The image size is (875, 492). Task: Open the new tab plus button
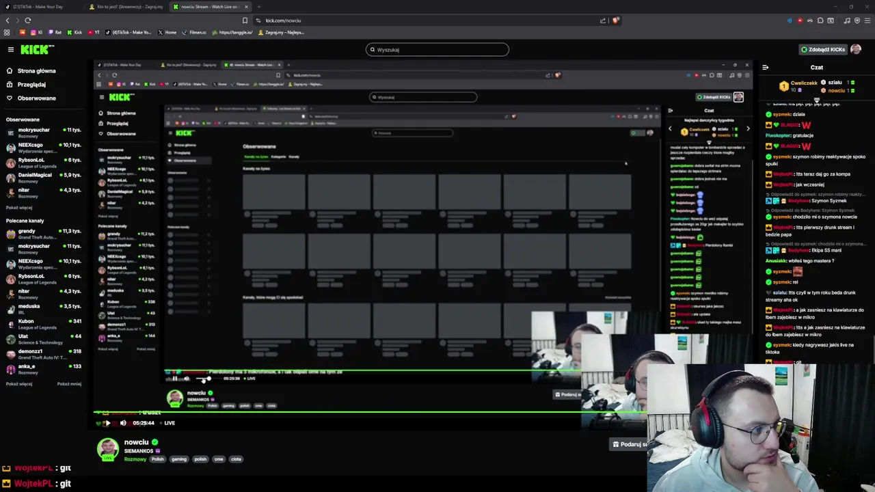259,7
